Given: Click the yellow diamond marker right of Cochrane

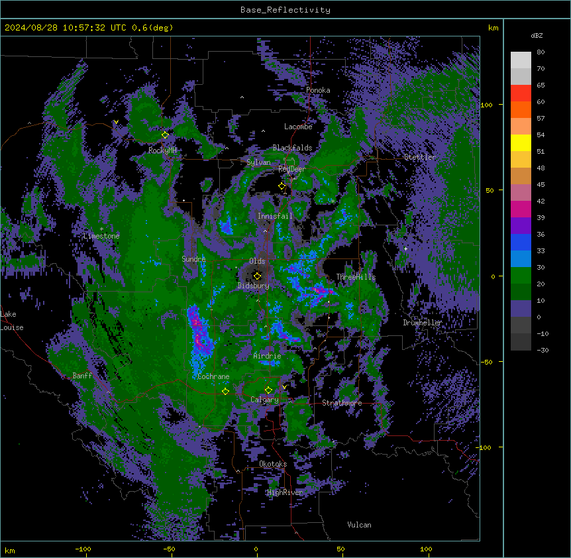Looking at the screenshot, I should pos(225,391).
